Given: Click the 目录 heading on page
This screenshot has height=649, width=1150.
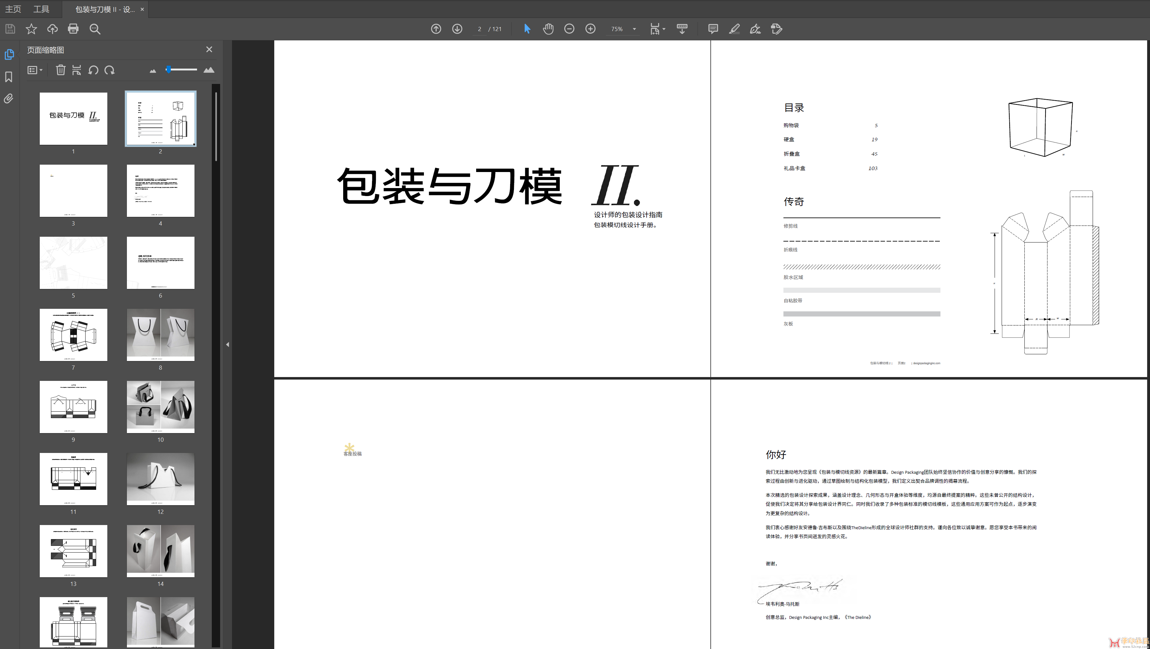Looking at the screenshot, I should (x=794, y=108).
